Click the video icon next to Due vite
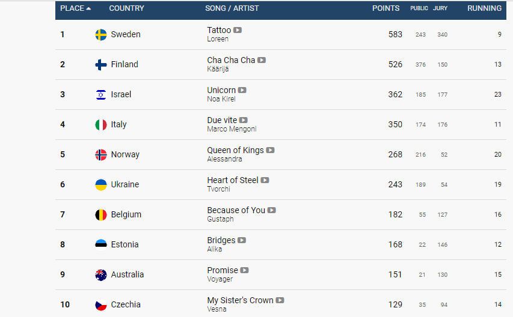 [244, 120]
